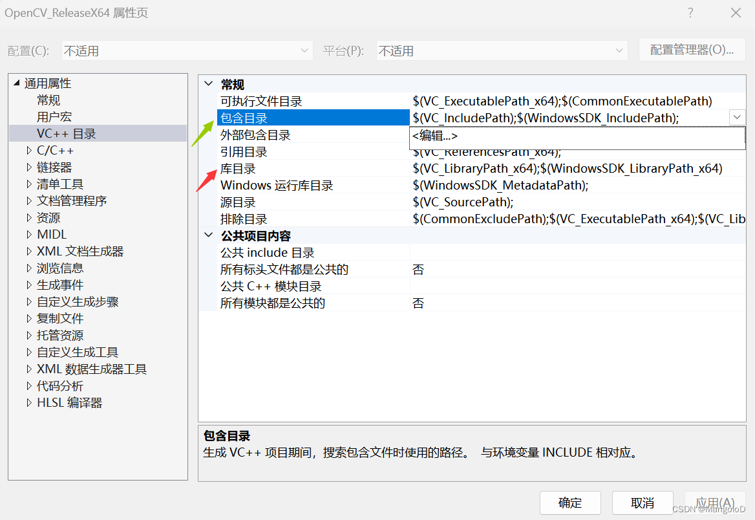Click the $(VC_LibraryPath_x64) value cell

pos(578,169)
